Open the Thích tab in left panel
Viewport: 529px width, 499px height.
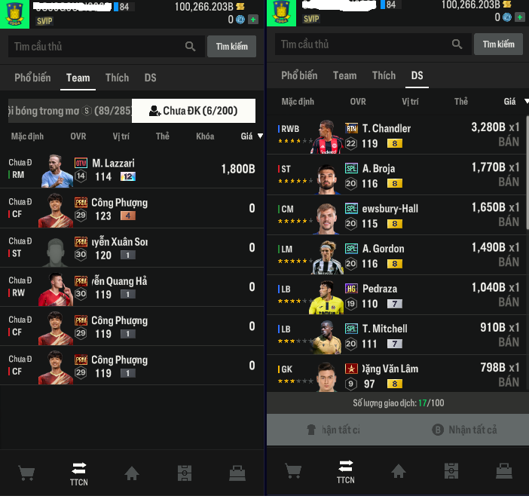(x=117, y=78)
